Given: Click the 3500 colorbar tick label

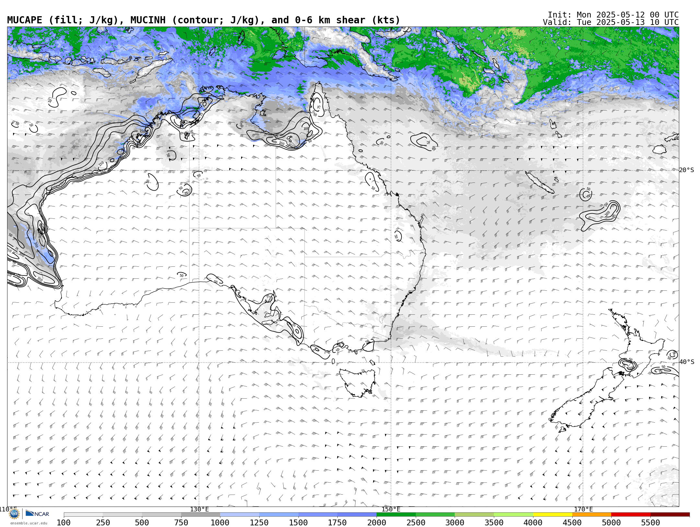Looking at the screenshot, I should click(x=494, y=522).
